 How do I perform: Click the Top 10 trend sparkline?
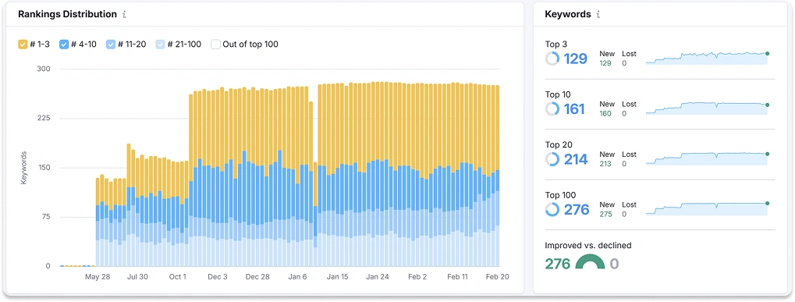point(708,108)
